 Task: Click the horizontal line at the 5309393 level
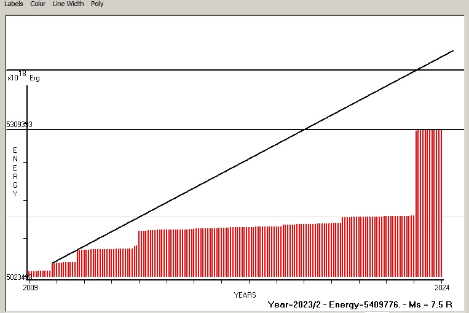(x=184, y=129)
